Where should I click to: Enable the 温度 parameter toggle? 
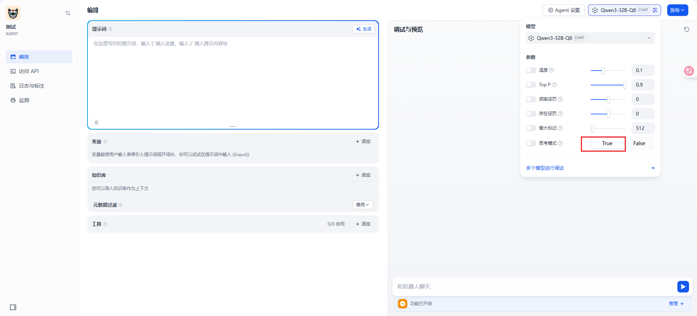[x=531, y=70]
